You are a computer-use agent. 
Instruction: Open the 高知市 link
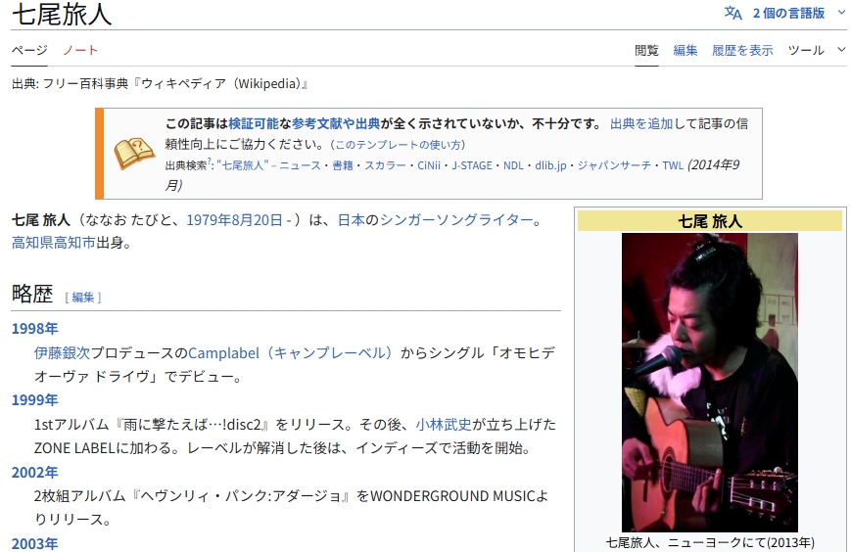point(74,243)
